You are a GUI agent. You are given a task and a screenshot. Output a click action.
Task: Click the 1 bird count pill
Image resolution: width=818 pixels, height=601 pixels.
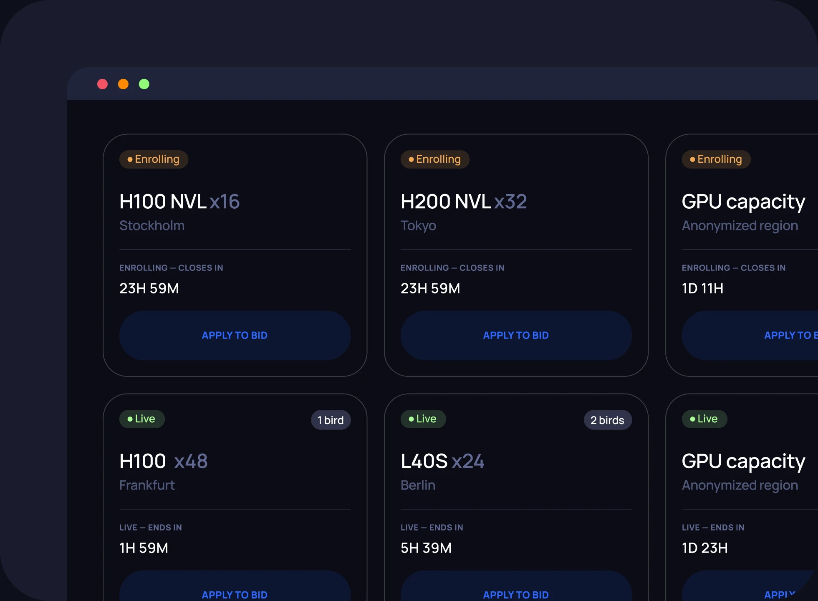[331, 420]
